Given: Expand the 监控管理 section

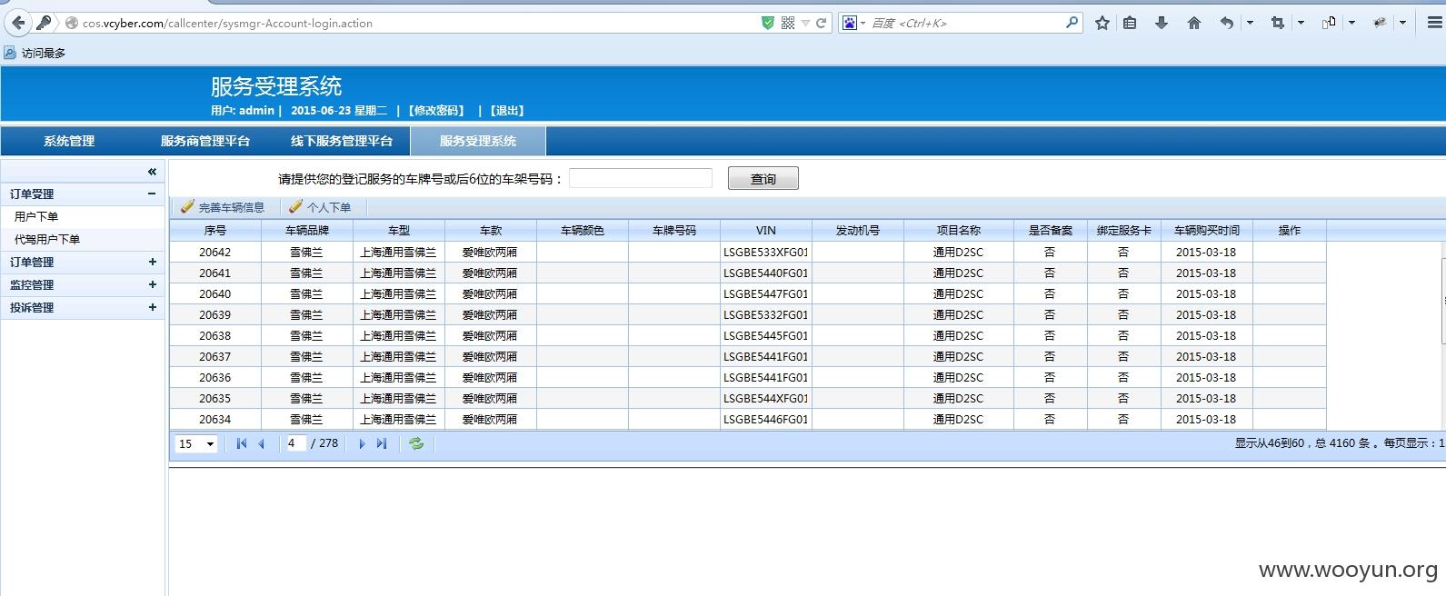Looking at the screenshot, I should [152, 284].
